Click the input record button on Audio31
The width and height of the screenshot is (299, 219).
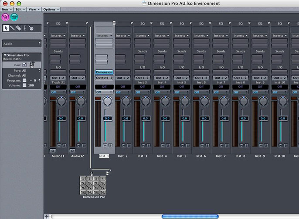53,151
